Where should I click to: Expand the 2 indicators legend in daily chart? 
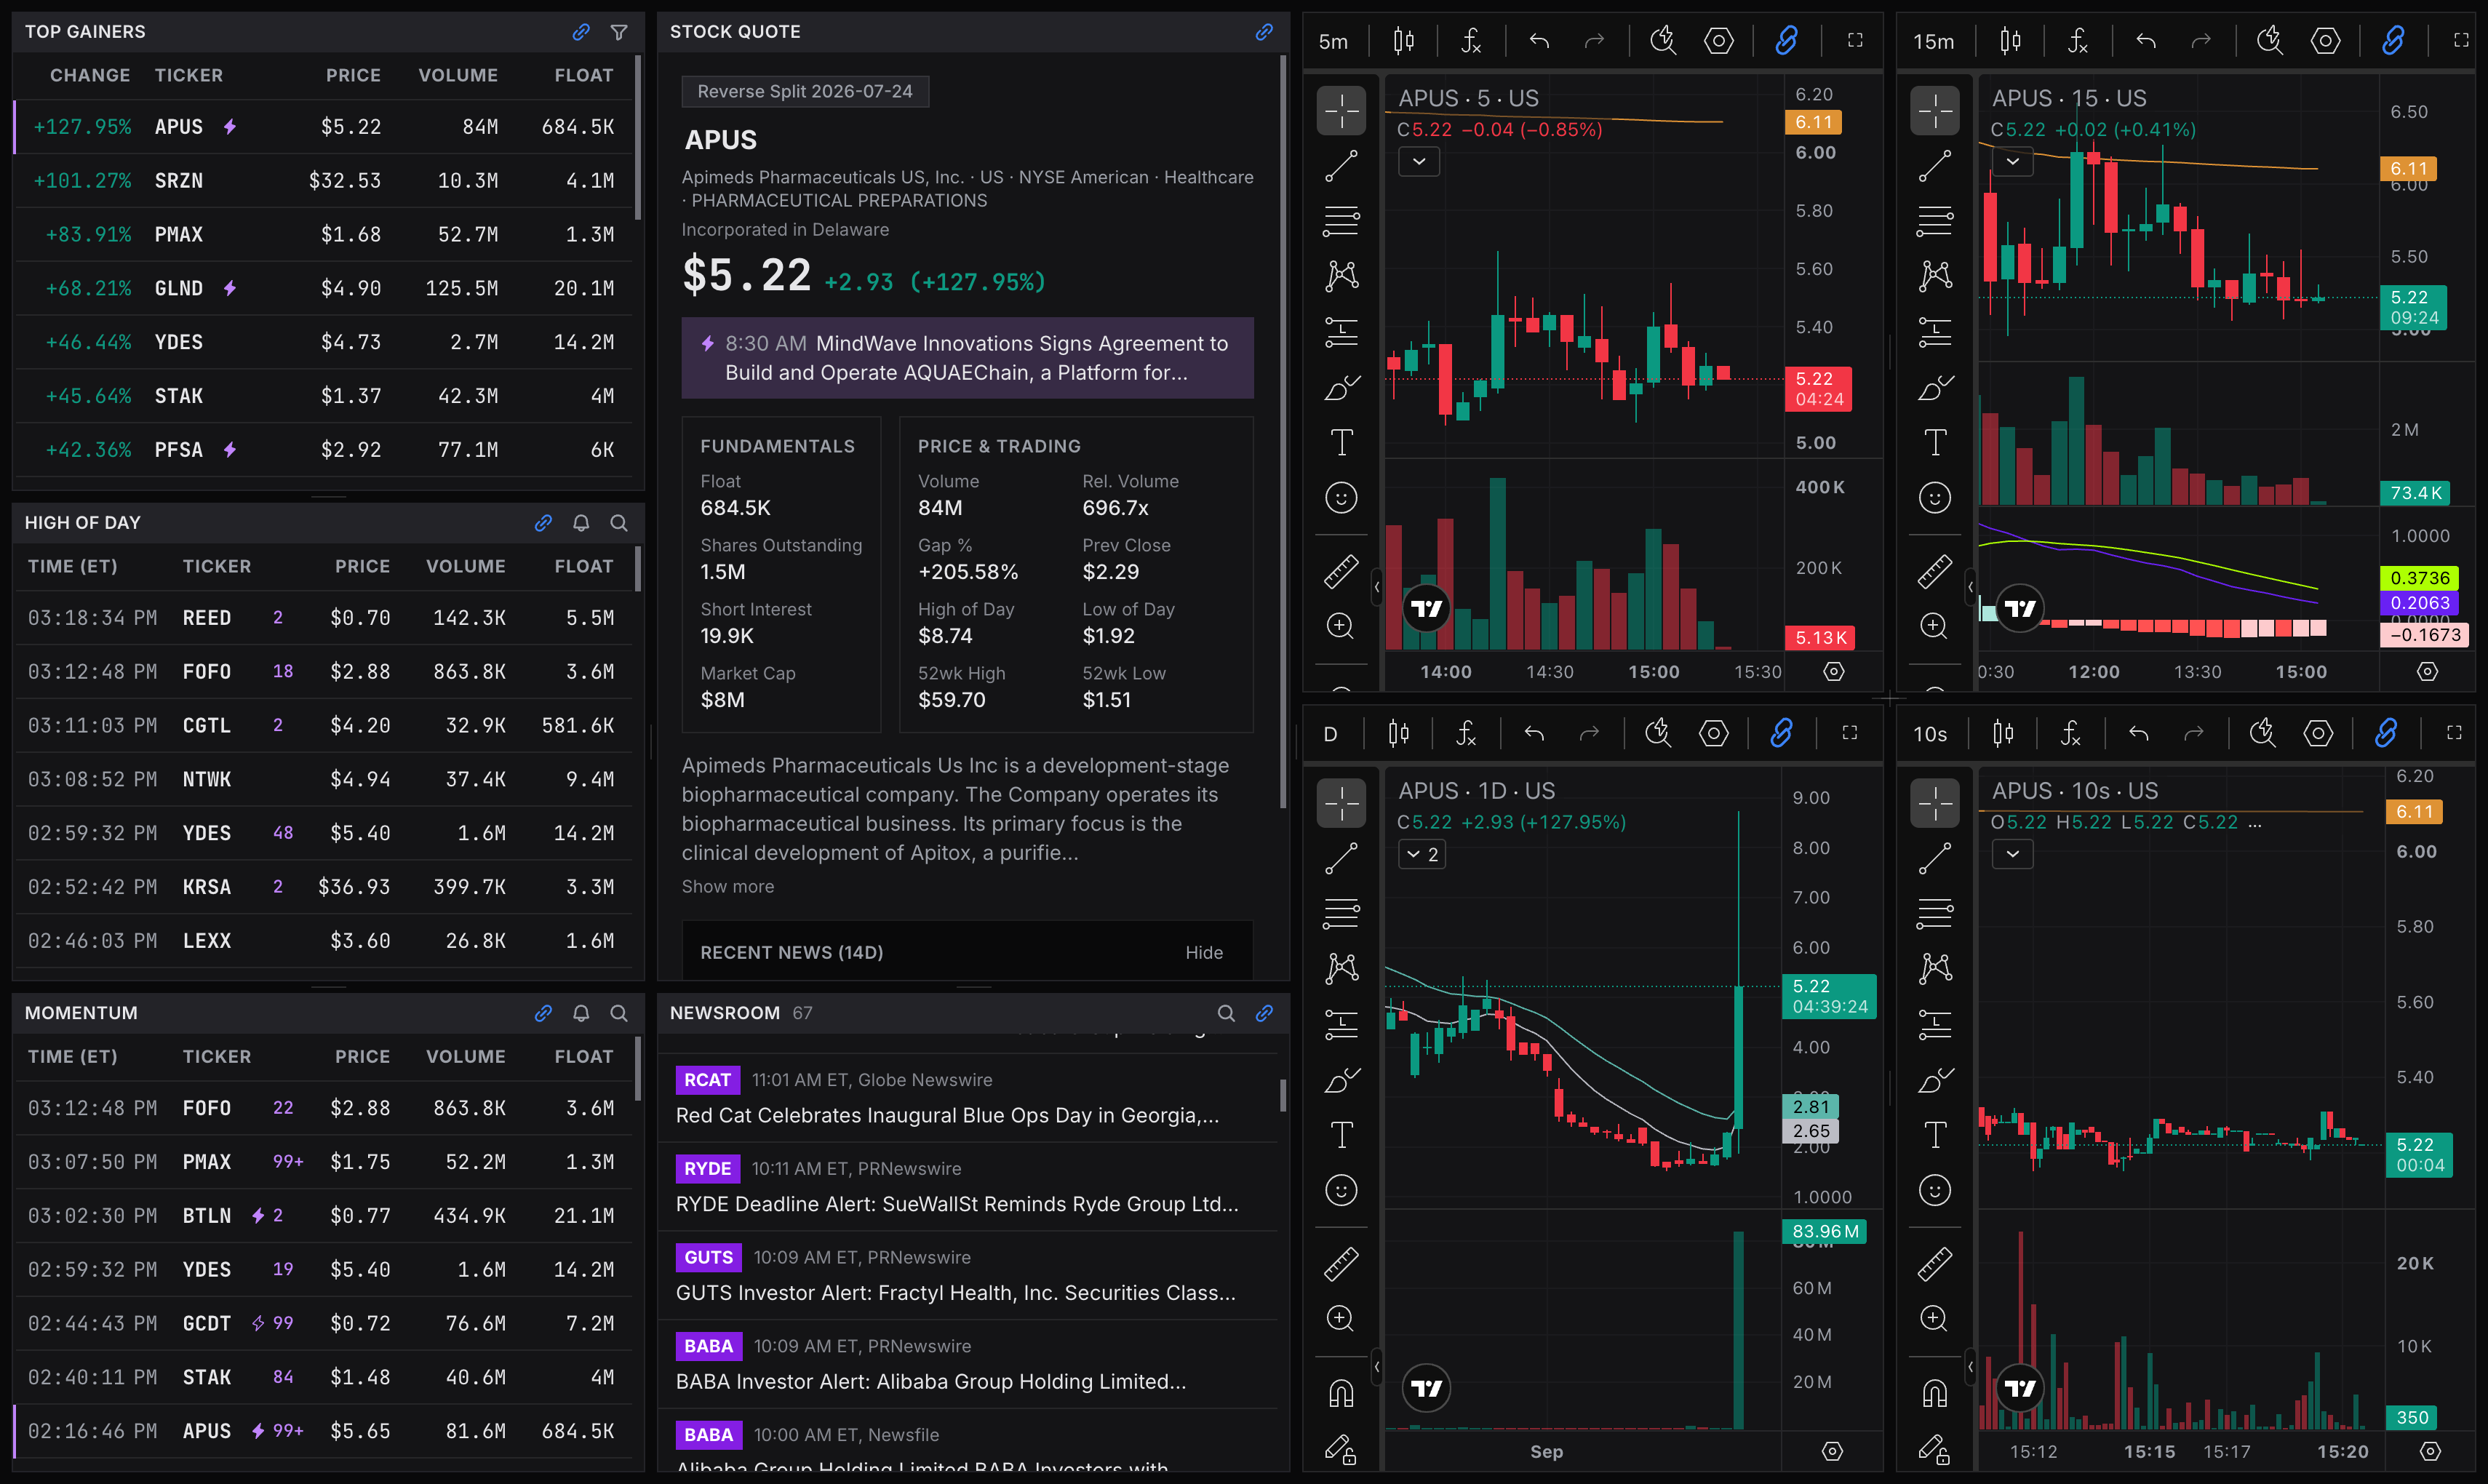[x=1421, y=854]
